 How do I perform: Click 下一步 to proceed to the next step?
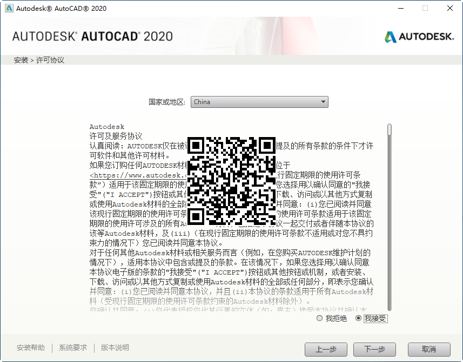click(374, 350)
